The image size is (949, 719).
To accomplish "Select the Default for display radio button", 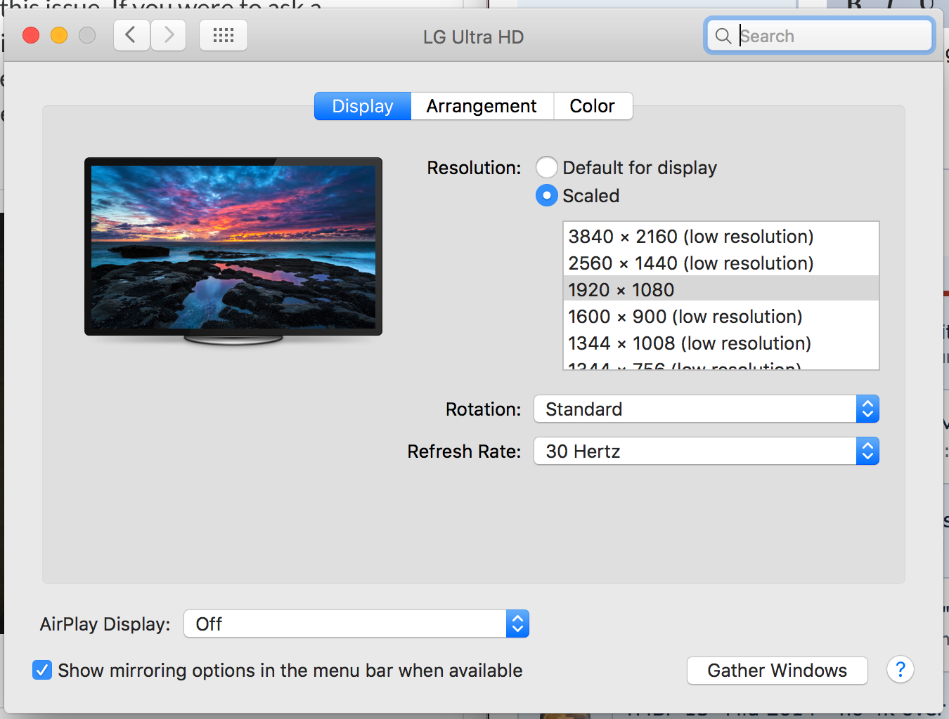I will click(x=547, y=168).
